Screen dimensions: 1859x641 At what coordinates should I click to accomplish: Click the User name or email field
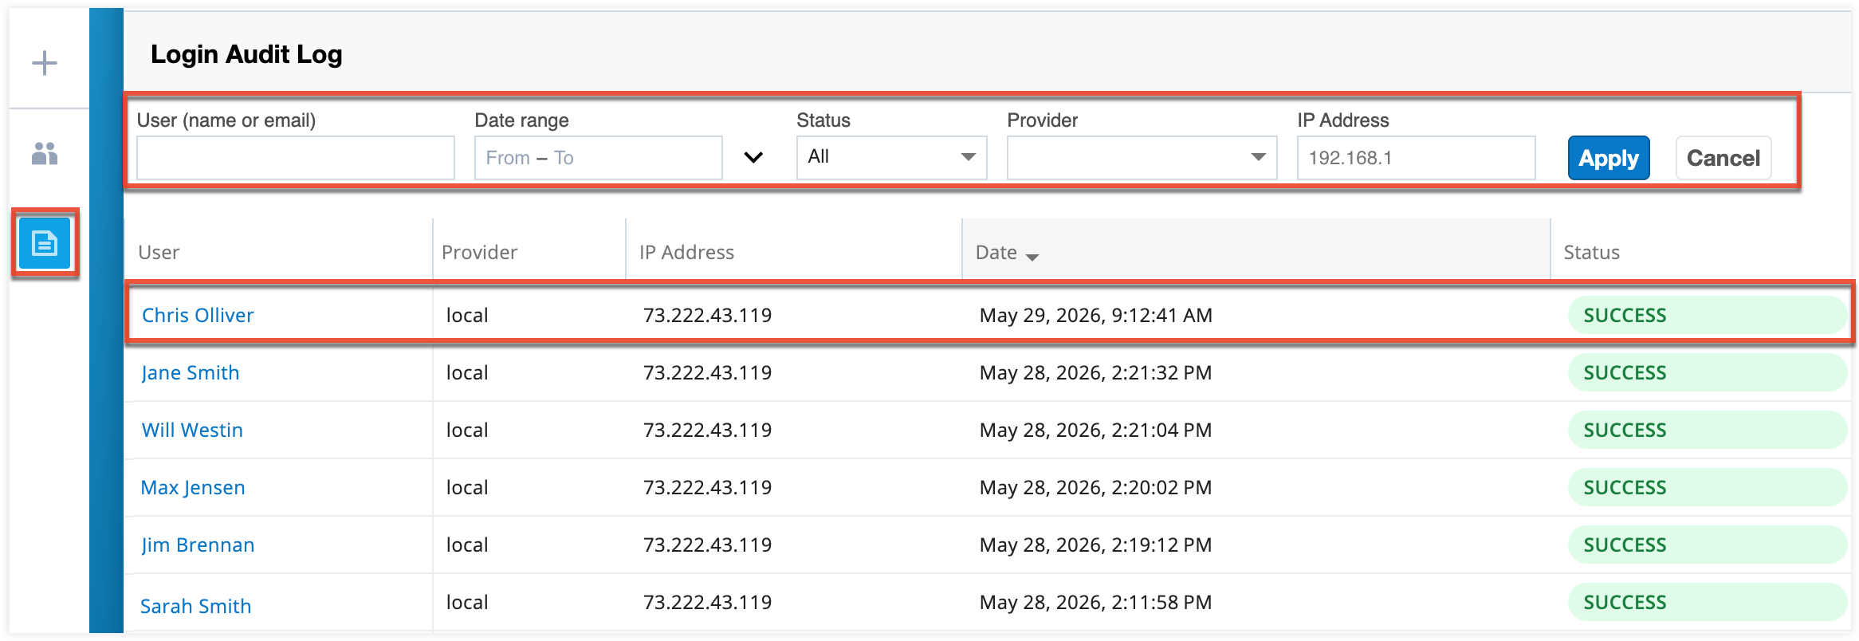[296, 158]
